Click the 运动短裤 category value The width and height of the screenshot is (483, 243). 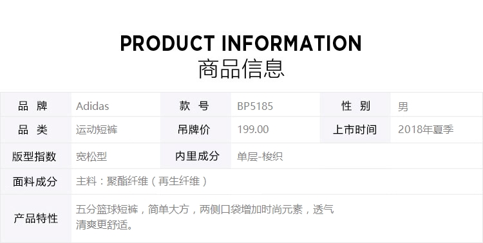coord(97,130)
